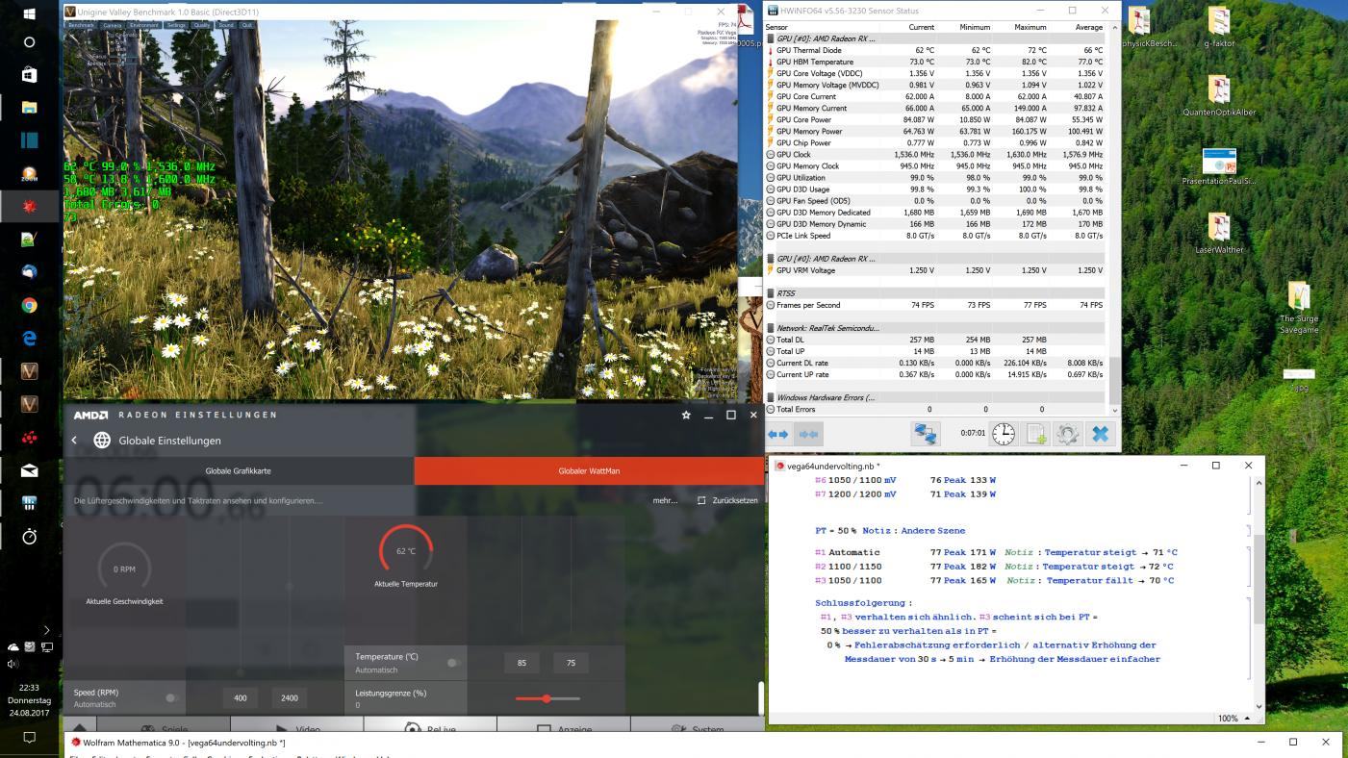This screenshot has width=1348, height=758.
Task: Click the 85 temperature limit field
Action: [521, 663]
